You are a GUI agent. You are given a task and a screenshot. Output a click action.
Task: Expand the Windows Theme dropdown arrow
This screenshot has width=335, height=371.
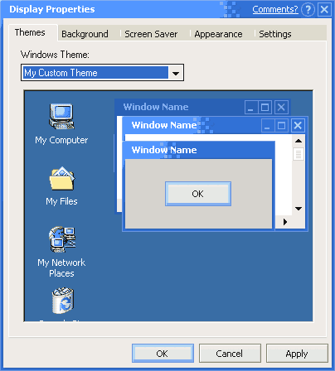[x=176, y=73]
